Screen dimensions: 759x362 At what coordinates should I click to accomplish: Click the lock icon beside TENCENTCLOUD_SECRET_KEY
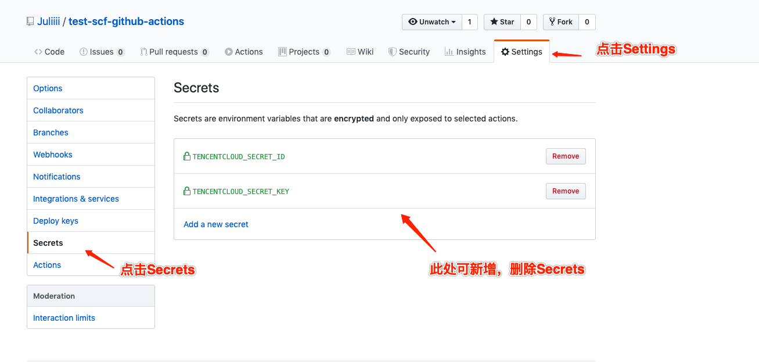click(x=187, y=191)
